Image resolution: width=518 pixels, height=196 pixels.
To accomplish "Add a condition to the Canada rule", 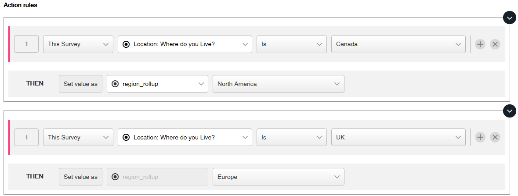I will pyautogui.click(x=480, y=44).
